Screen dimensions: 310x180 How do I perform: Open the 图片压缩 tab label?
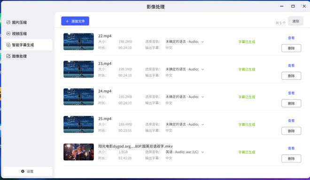[19, 23]
